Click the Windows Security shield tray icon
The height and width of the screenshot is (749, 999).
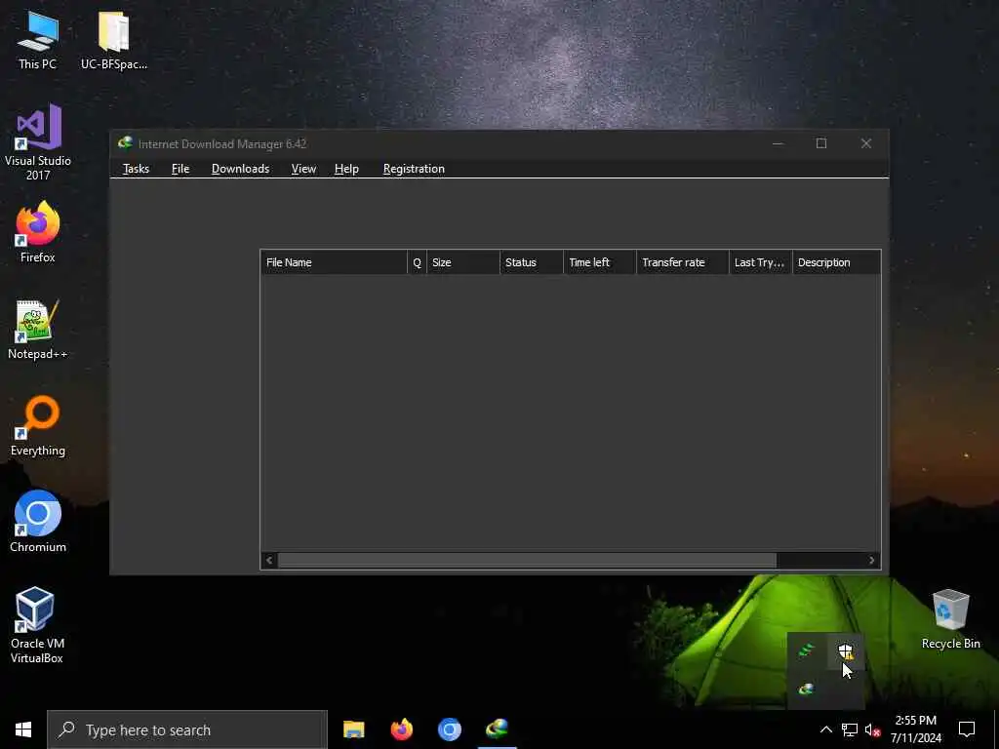845,651
